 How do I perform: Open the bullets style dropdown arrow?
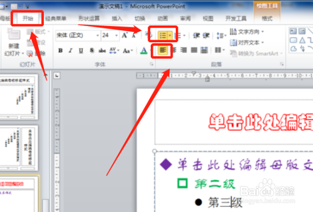[170, 35]
